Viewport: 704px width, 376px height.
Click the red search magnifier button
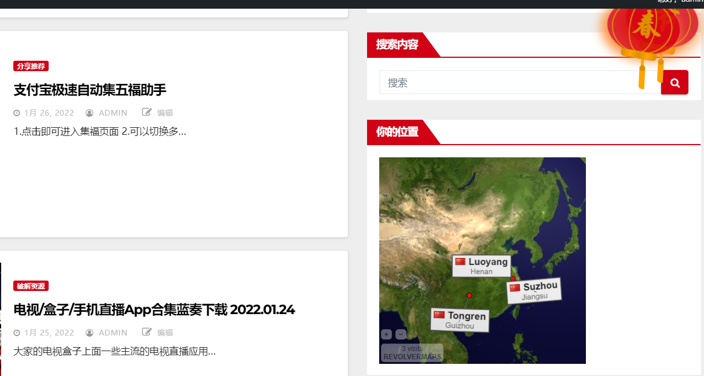click(x=674, y=82)
